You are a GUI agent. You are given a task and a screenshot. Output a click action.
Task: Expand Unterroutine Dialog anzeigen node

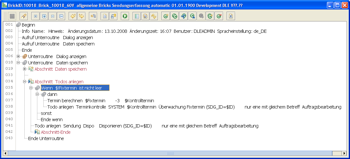coord(19,56)
